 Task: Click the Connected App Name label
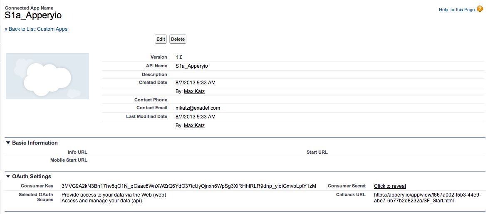[x=29, y=8]
